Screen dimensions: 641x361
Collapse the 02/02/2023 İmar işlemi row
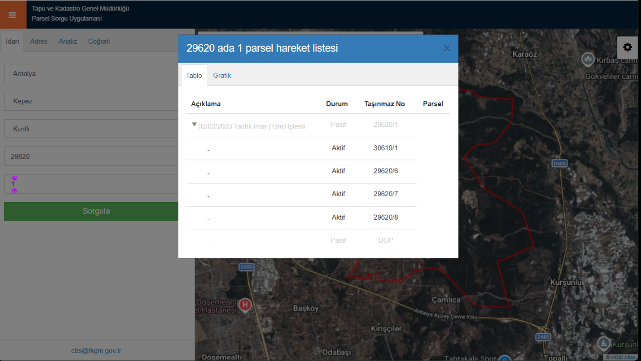click(194, 125)
